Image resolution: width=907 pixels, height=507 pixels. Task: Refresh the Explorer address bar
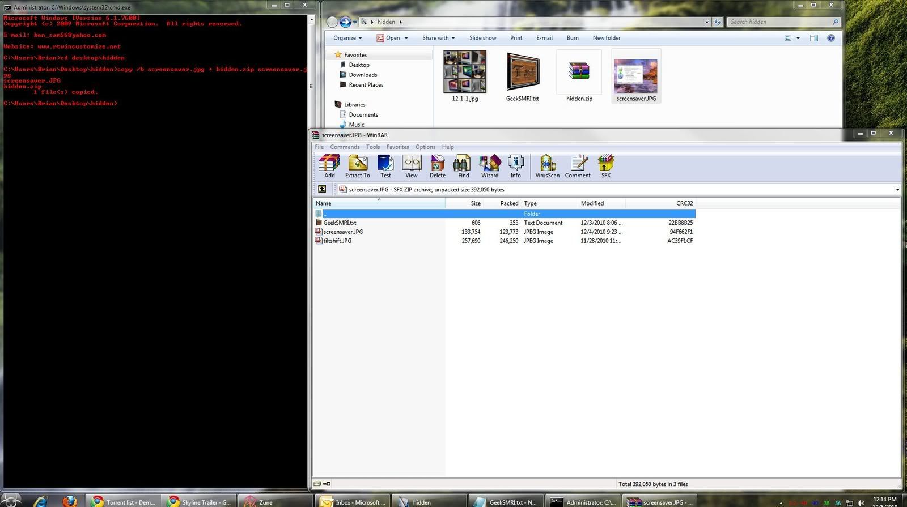click(x=718, y=22)
